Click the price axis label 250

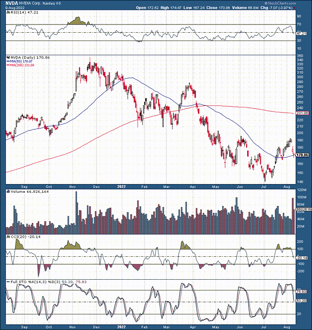(x=300, y=103)
